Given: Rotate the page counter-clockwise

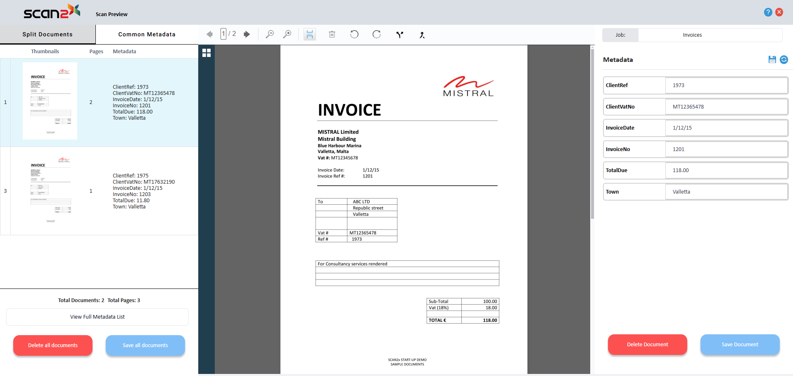Looking at the screenshot, I should [354, 34].
